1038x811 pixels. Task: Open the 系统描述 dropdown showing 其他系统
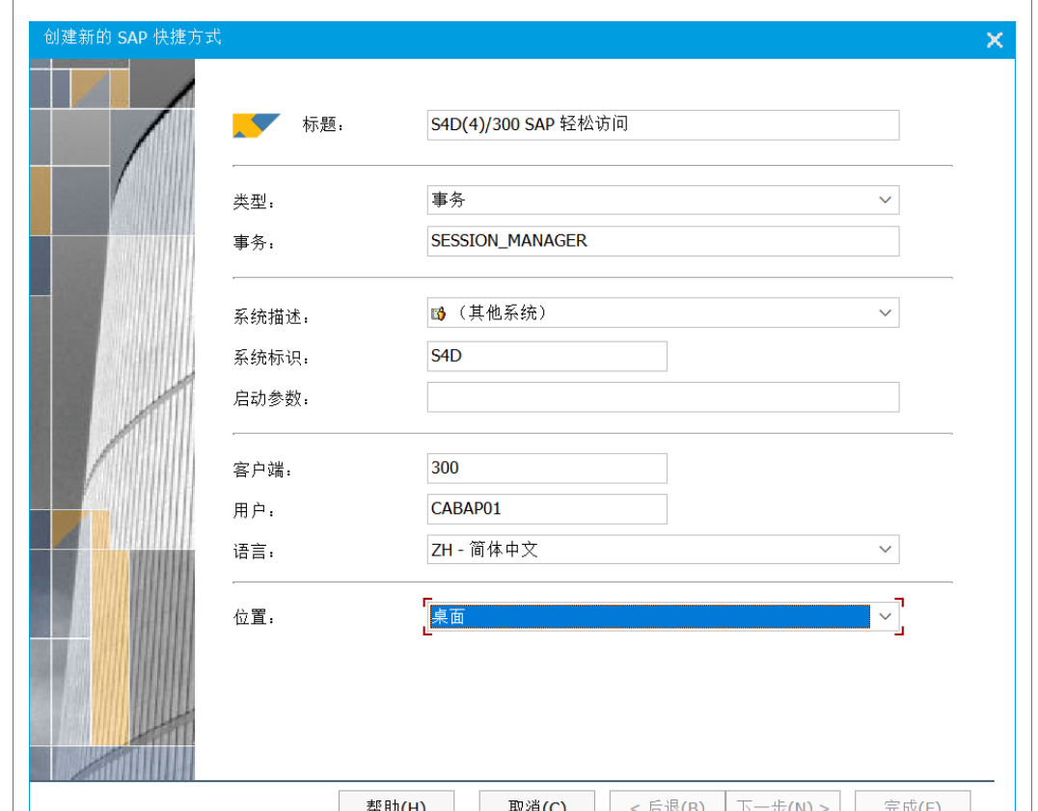[x=663, y=312]
